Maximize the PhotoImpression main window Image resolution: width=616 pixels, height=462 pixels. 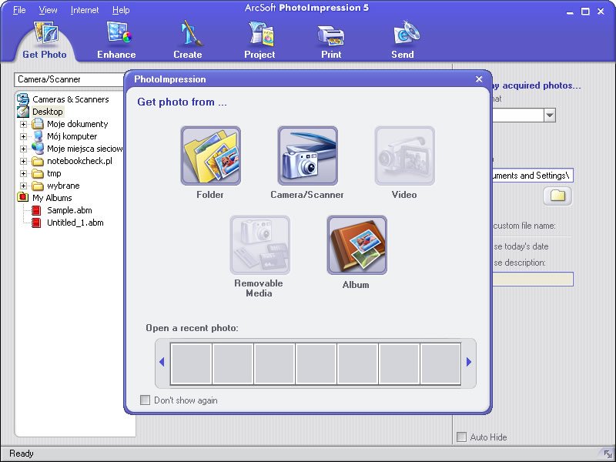click(x=585, y=12)
